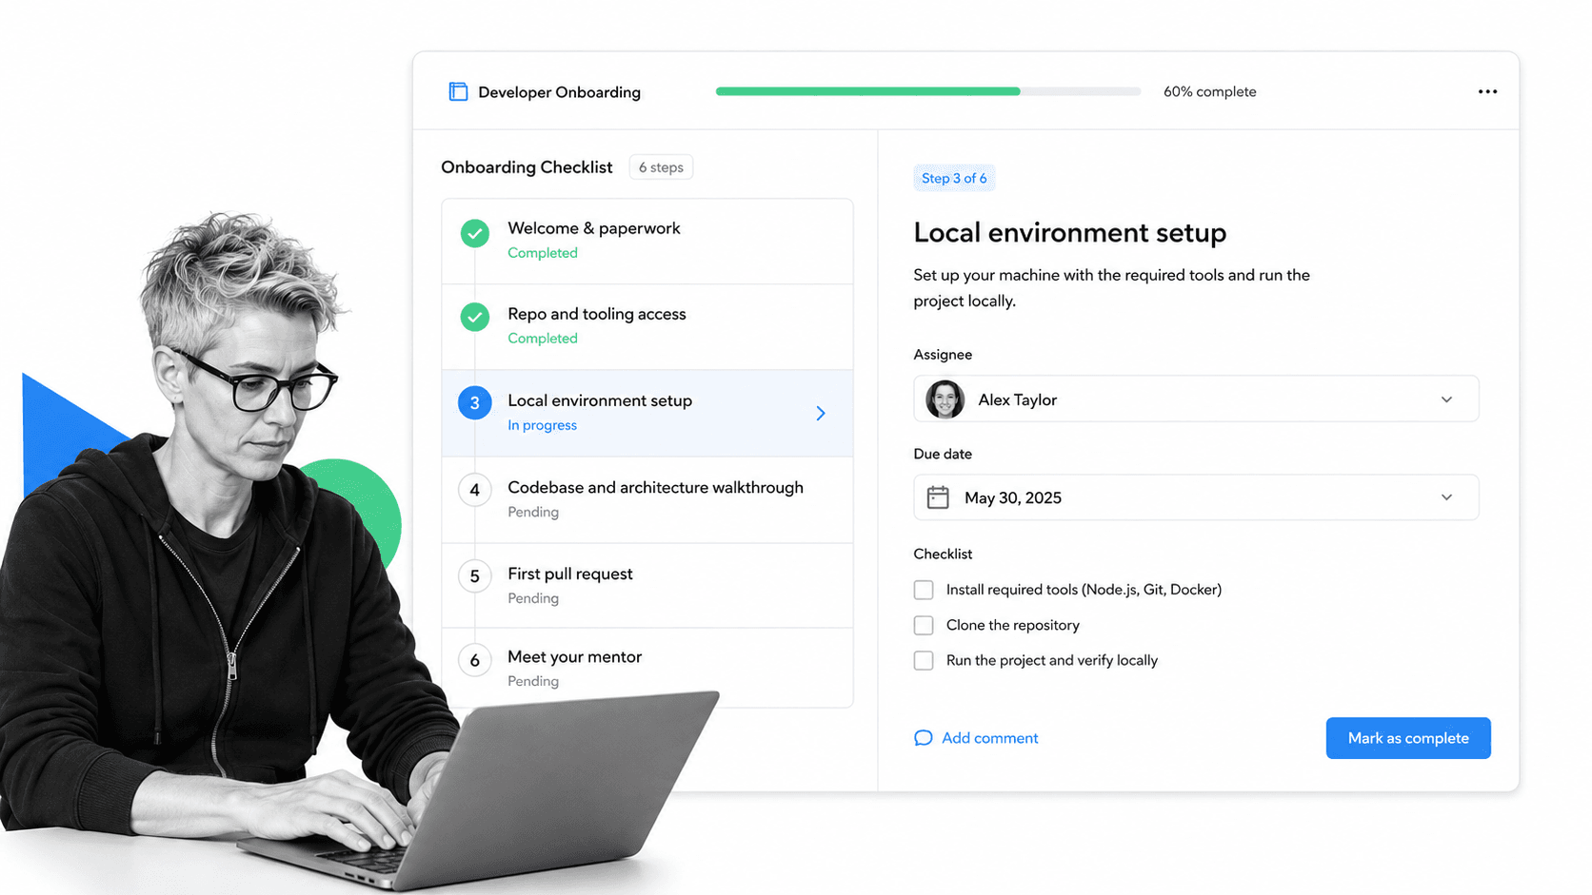Viewport: 1592px width, 895px height.
Task: Open the Alex Taylor assignee combo box
Action: click(1196, 399)
